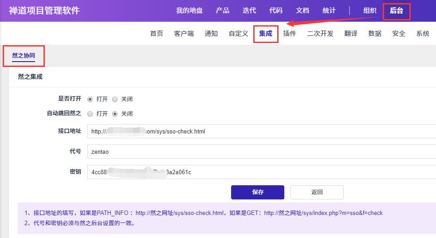The width and height of the screenshot is (436, 238).
Task: Switch to the 然之协同 tab
Action: point(24,56)
